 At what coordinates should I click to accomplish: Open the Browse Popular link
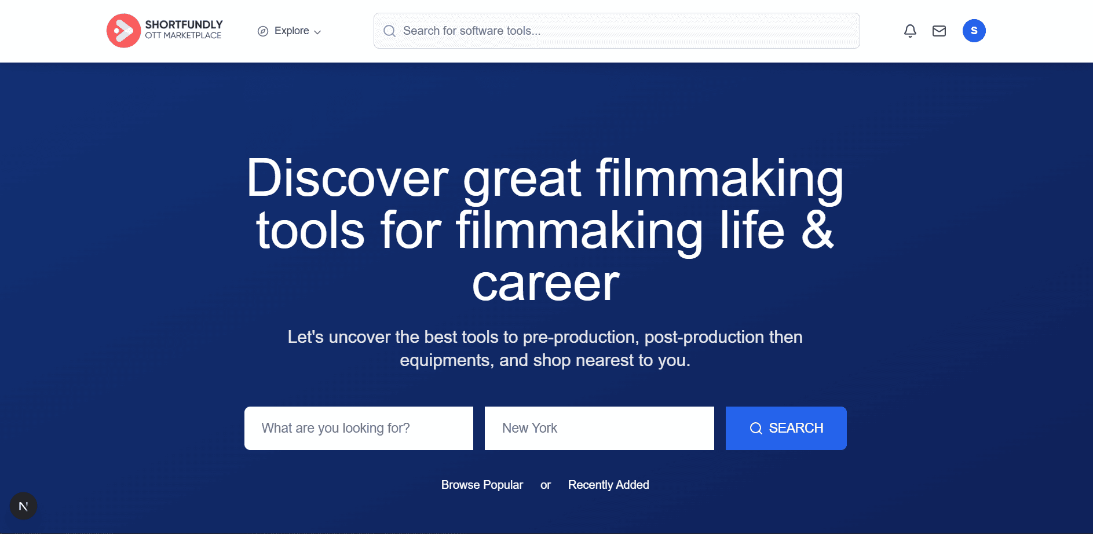click(x=482, y=485)
